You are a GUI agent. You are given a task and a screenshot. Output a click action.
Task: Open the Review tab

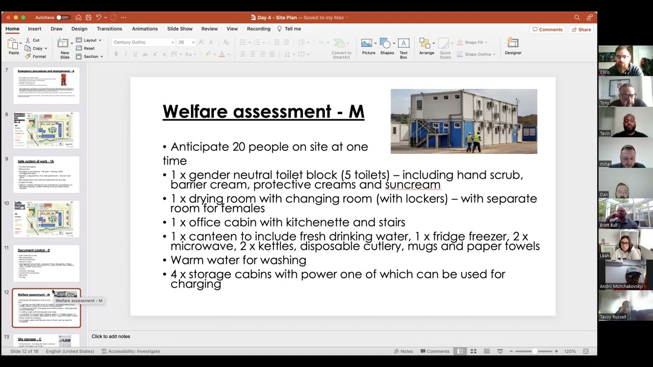coord(209,29)
